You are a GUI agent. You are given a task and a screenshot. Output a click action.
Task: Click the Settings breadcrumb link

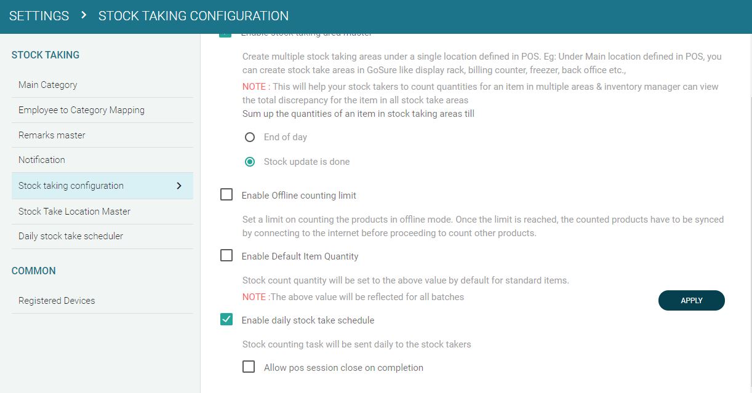[x=39, y=16]
